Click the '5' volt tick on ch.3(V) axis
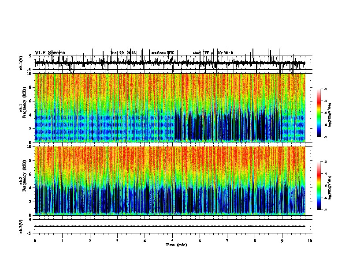This screenshot has height=270, width=349. 30,220
